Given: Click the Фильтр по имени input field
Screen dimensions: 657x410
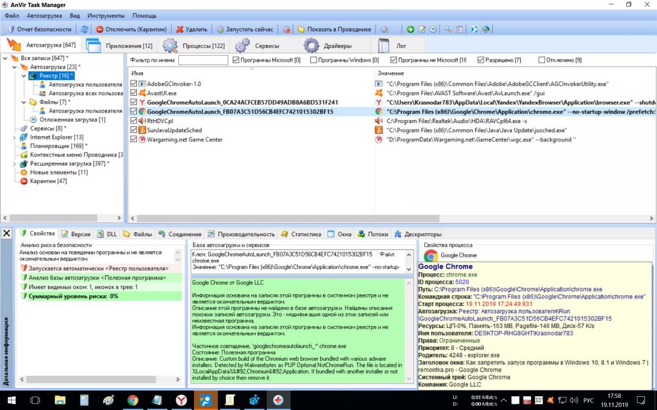Looking at the screenshot, I should click(203, 60).
